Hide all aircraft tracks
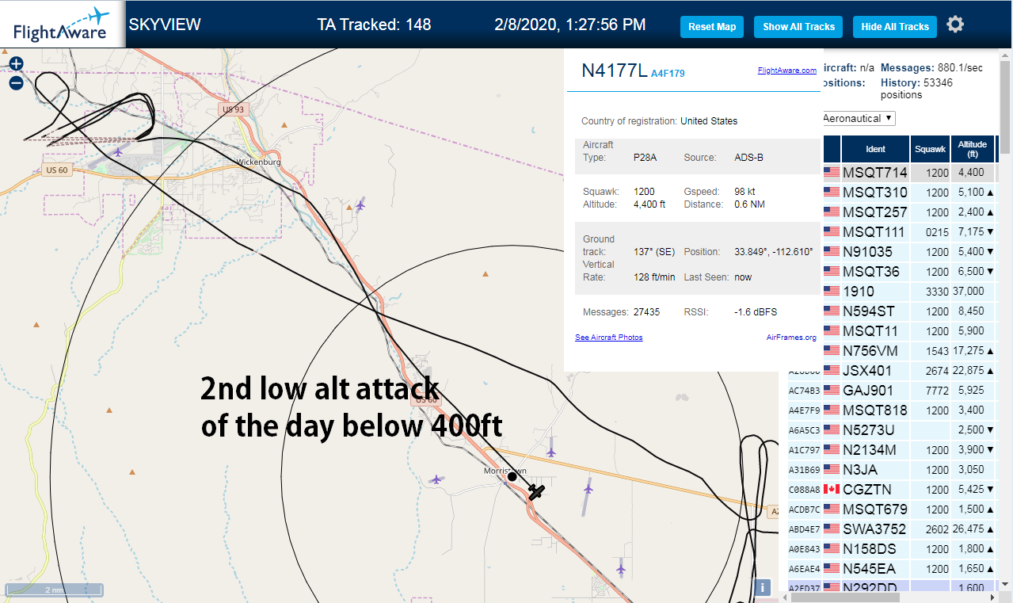1013x603 pixels. point(895,26)
